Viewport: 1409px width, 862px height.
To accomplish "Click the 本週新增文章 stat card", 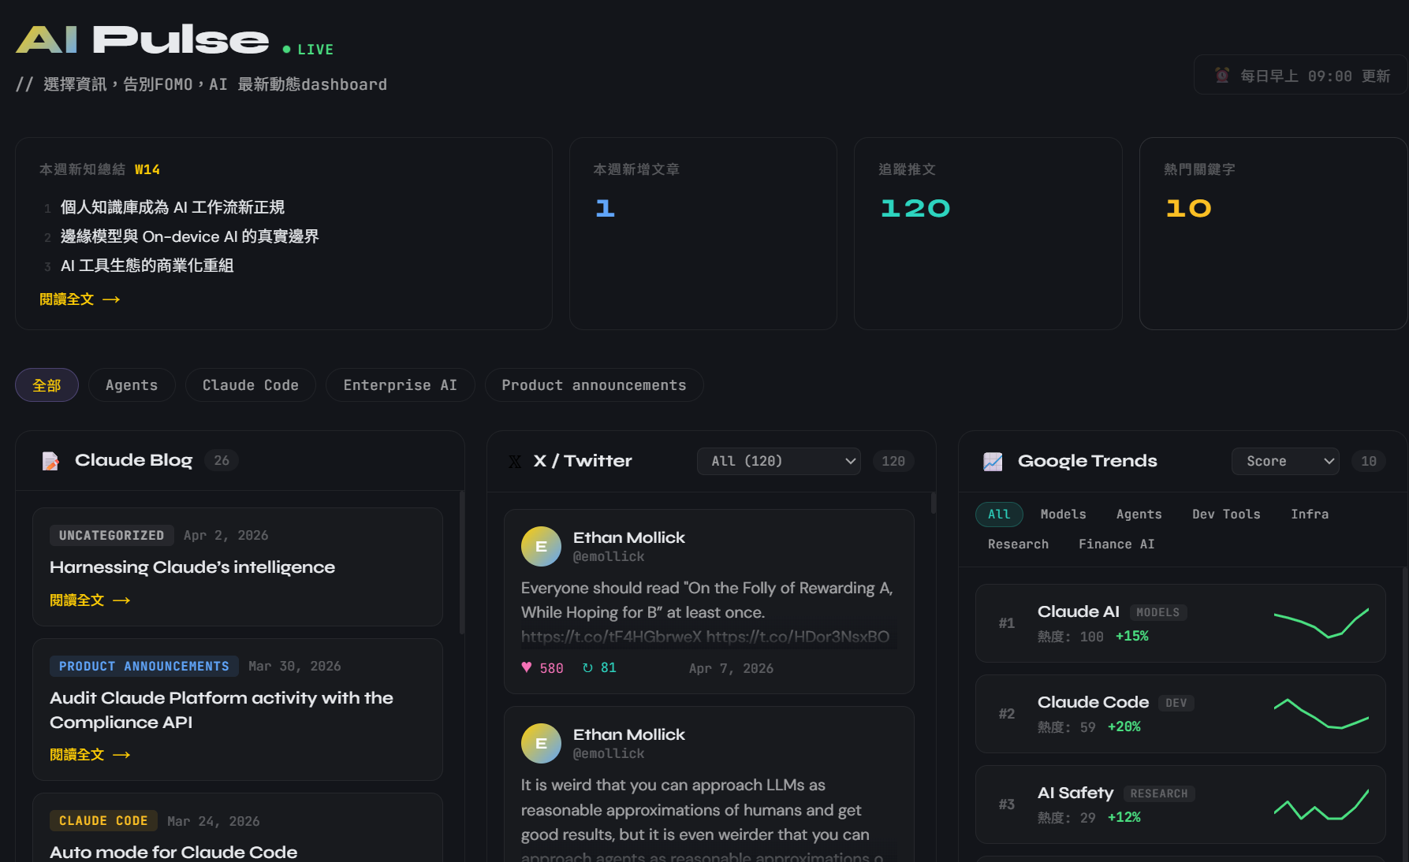I will [703, 234].
